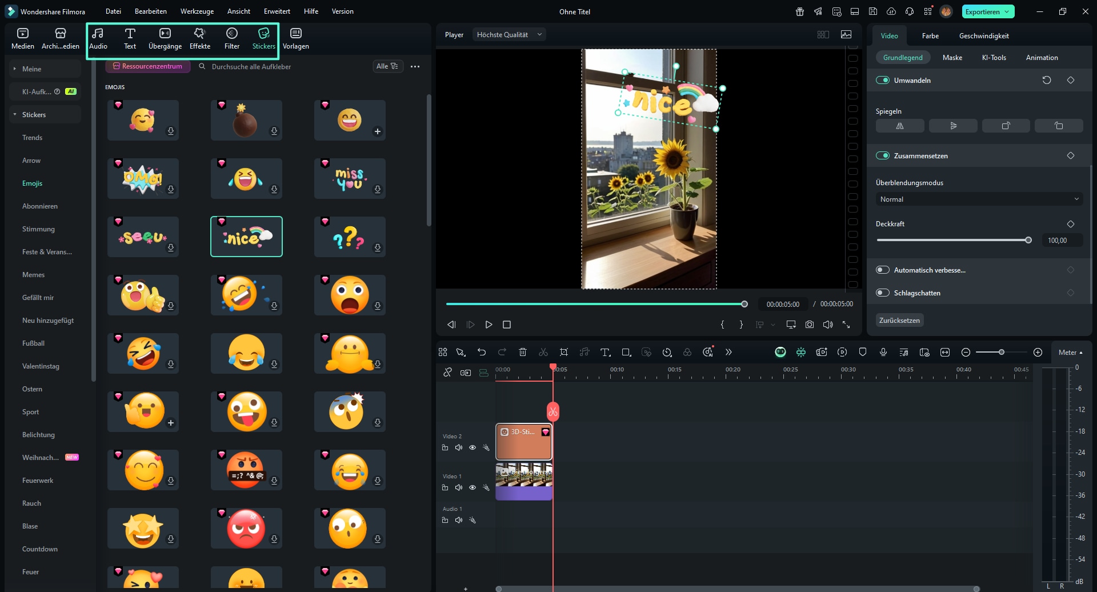Viewport: 1097px width, 592px height.
Task: Click the shield marker icon in timeline toolbar
Action: pyautogui.click(x=863, y=352)
